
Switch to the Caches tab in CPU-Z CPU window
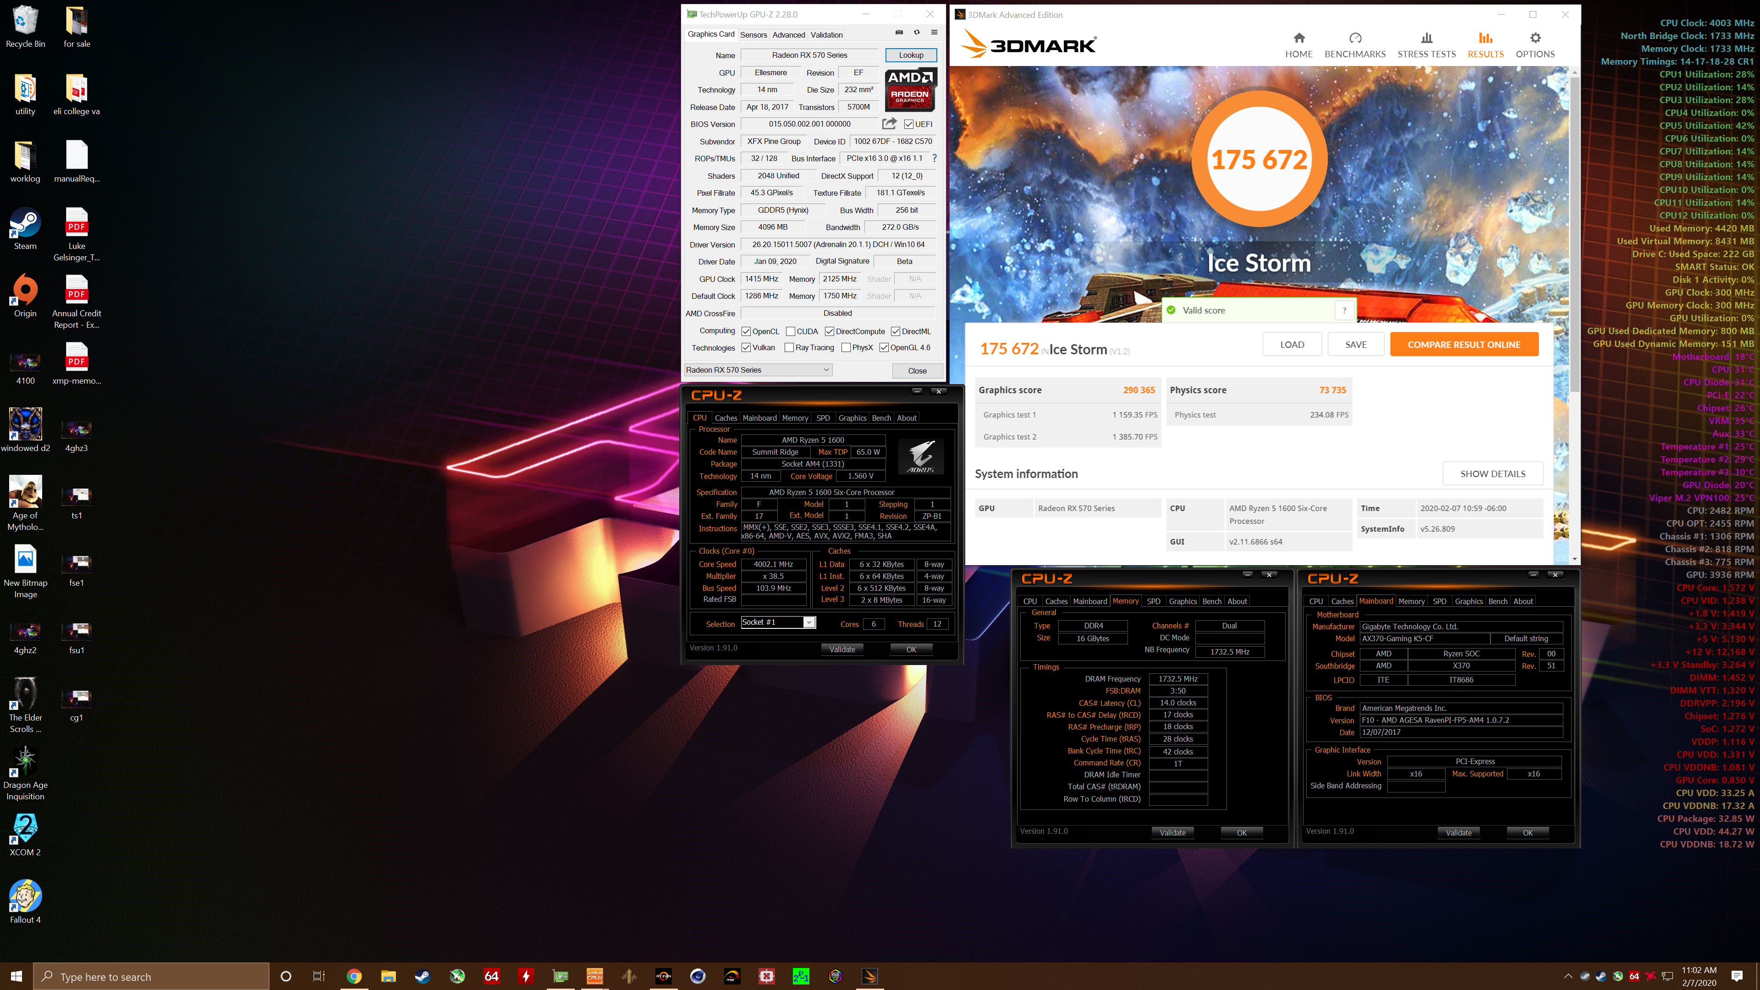726,418
